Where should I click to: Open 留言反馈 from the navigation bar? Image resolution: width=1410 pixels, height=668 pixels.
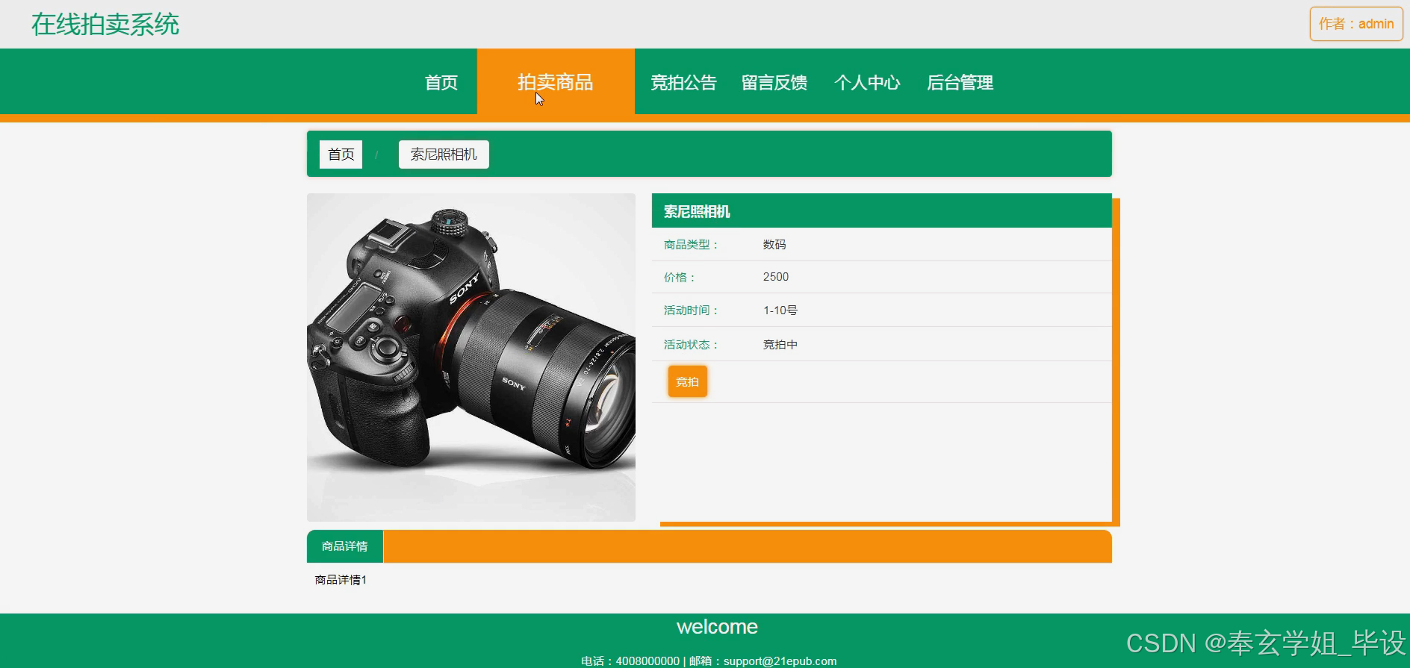(x=774, y=82)
